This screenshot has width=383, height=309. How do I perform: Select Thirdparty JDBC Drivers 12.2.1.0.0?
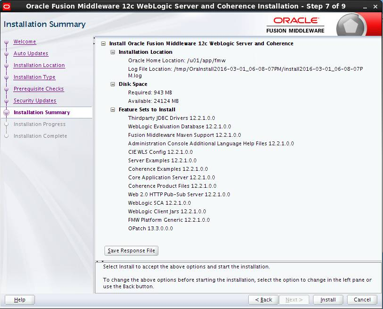172,118
